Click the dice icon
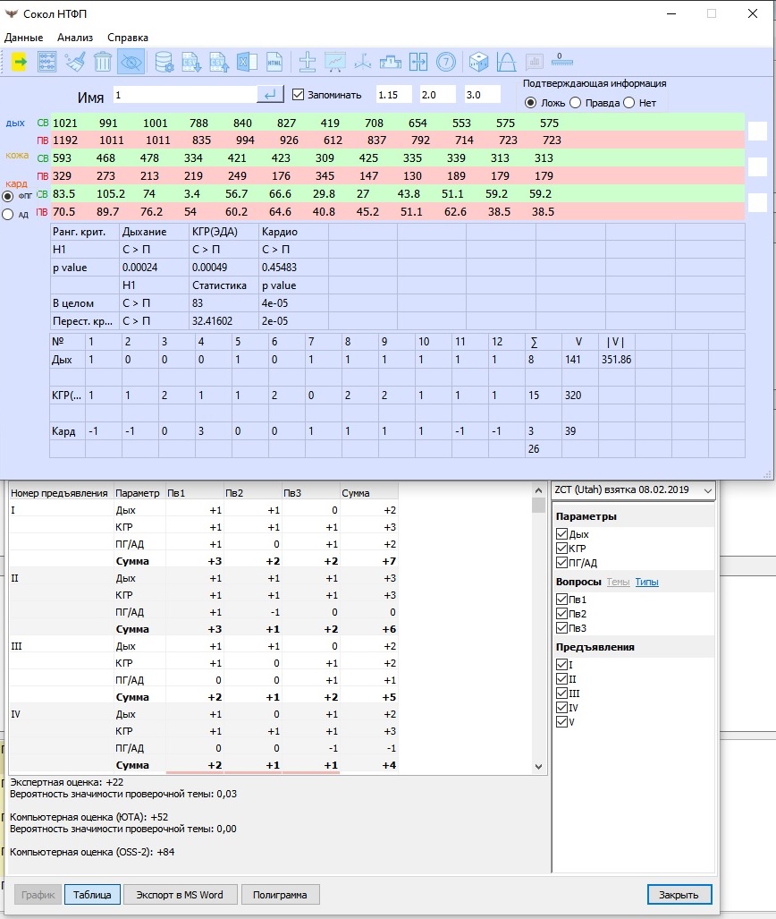 [478, 62]
